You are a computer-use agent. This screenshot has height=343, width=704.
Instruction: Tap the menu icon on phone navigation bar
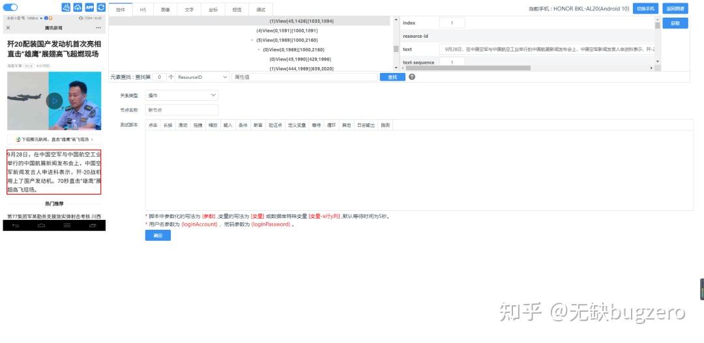tap(67, 226)
